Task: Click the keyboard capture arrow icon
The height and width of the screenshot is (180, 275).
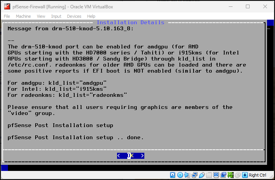Action: click(x=245, y=175)
